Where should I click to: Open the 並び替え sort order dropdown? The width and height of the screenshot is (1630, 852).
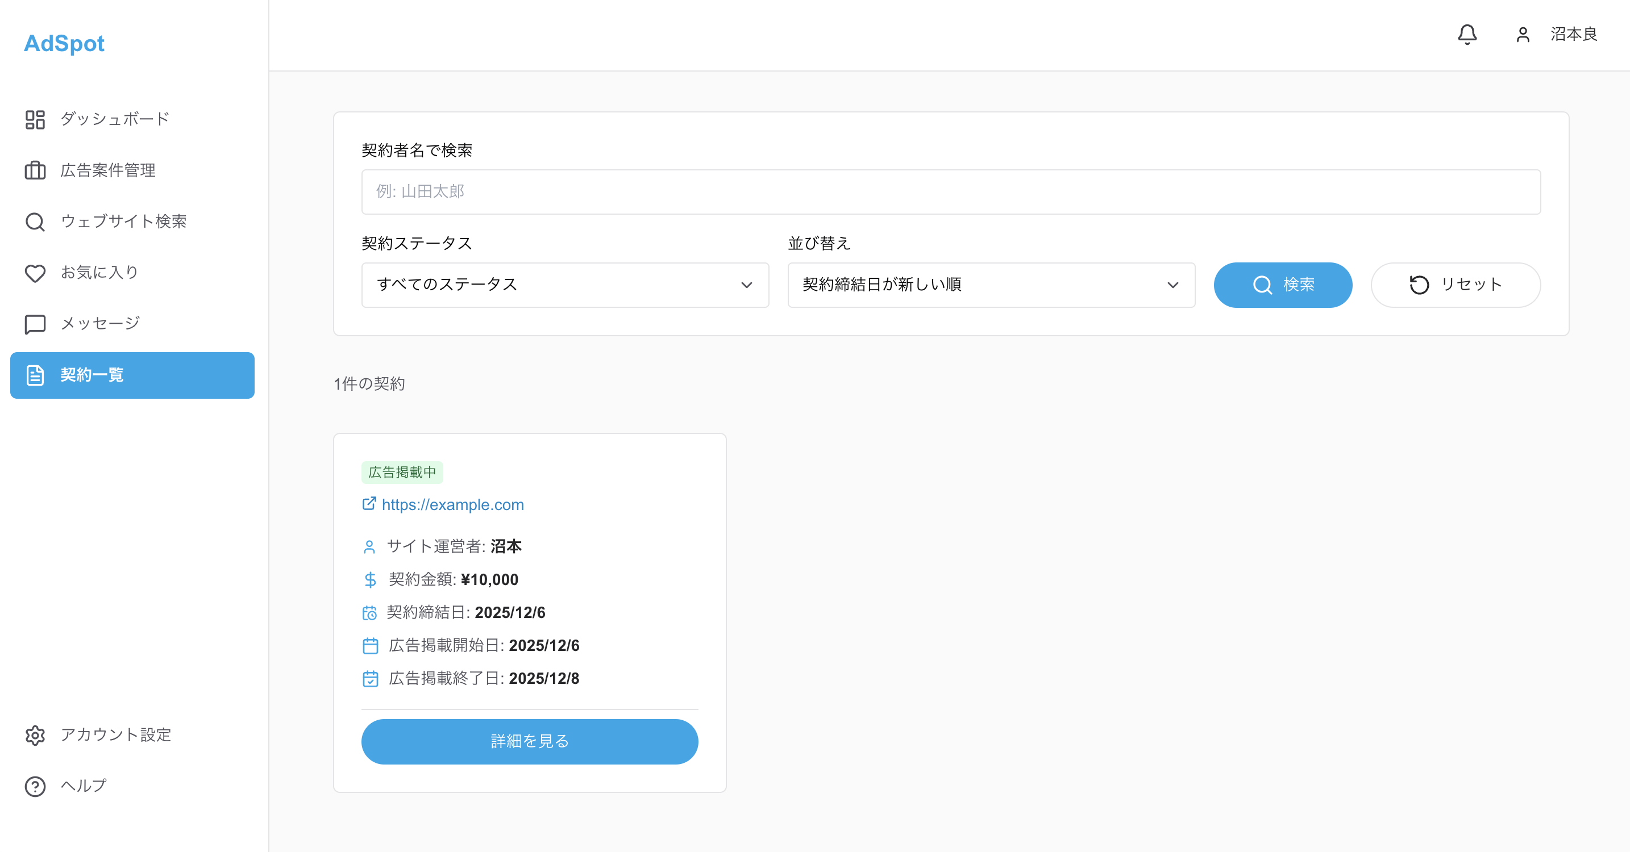[x=991, y=285]
